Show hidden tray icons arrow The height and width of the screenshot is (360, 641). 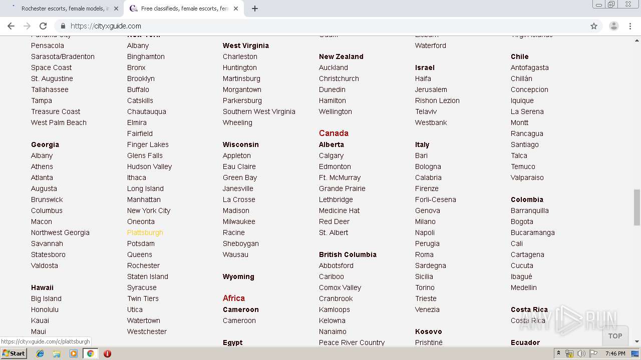coord(559,353)
